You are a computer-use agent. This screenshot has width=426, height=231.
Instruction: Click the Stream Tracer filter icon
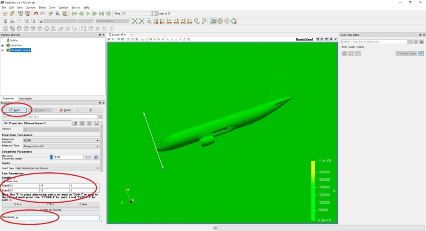pos(54,29)
